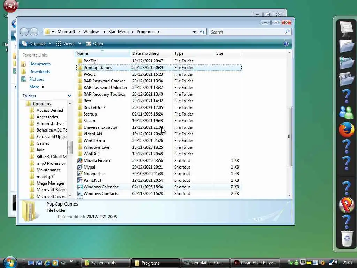Select the Windows Contacts shortcut row
The image size is (357, 268).
pyautogui.click(x=159, y=194)
